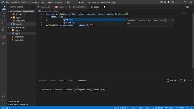
Task: Open the Extensions view
Action: 3,36
